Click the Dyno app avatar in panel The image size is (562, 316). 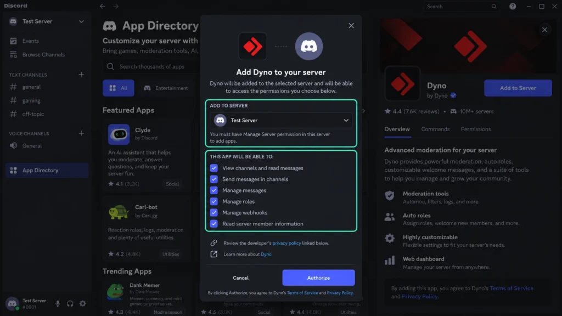[402, 83]
